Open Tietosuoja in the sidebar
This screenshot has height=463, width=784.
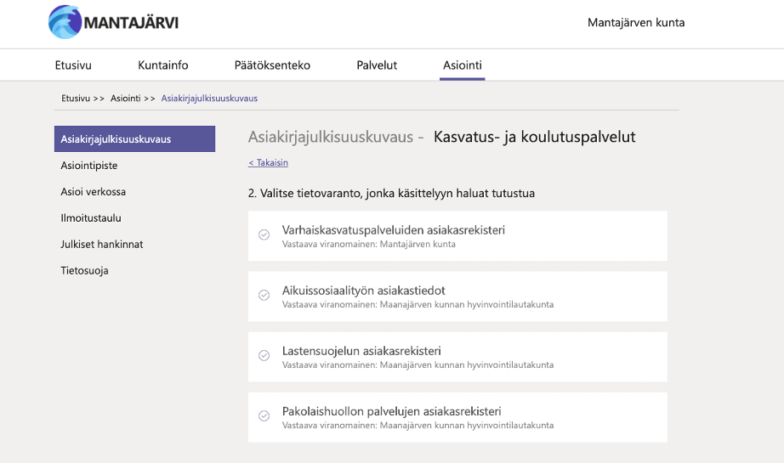pos(84,271)
